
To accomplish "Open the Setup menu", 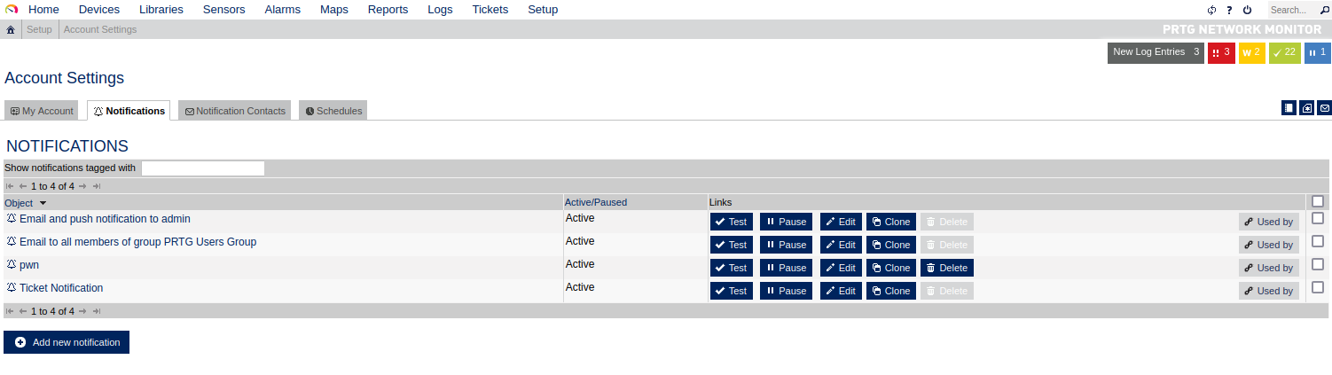I will coord(543,10).
